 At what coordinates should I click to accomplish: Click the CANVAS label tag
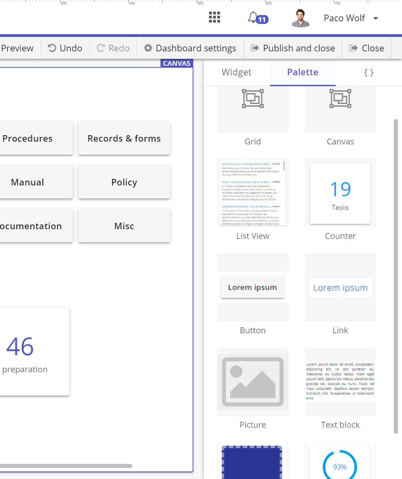coord(177,63)
